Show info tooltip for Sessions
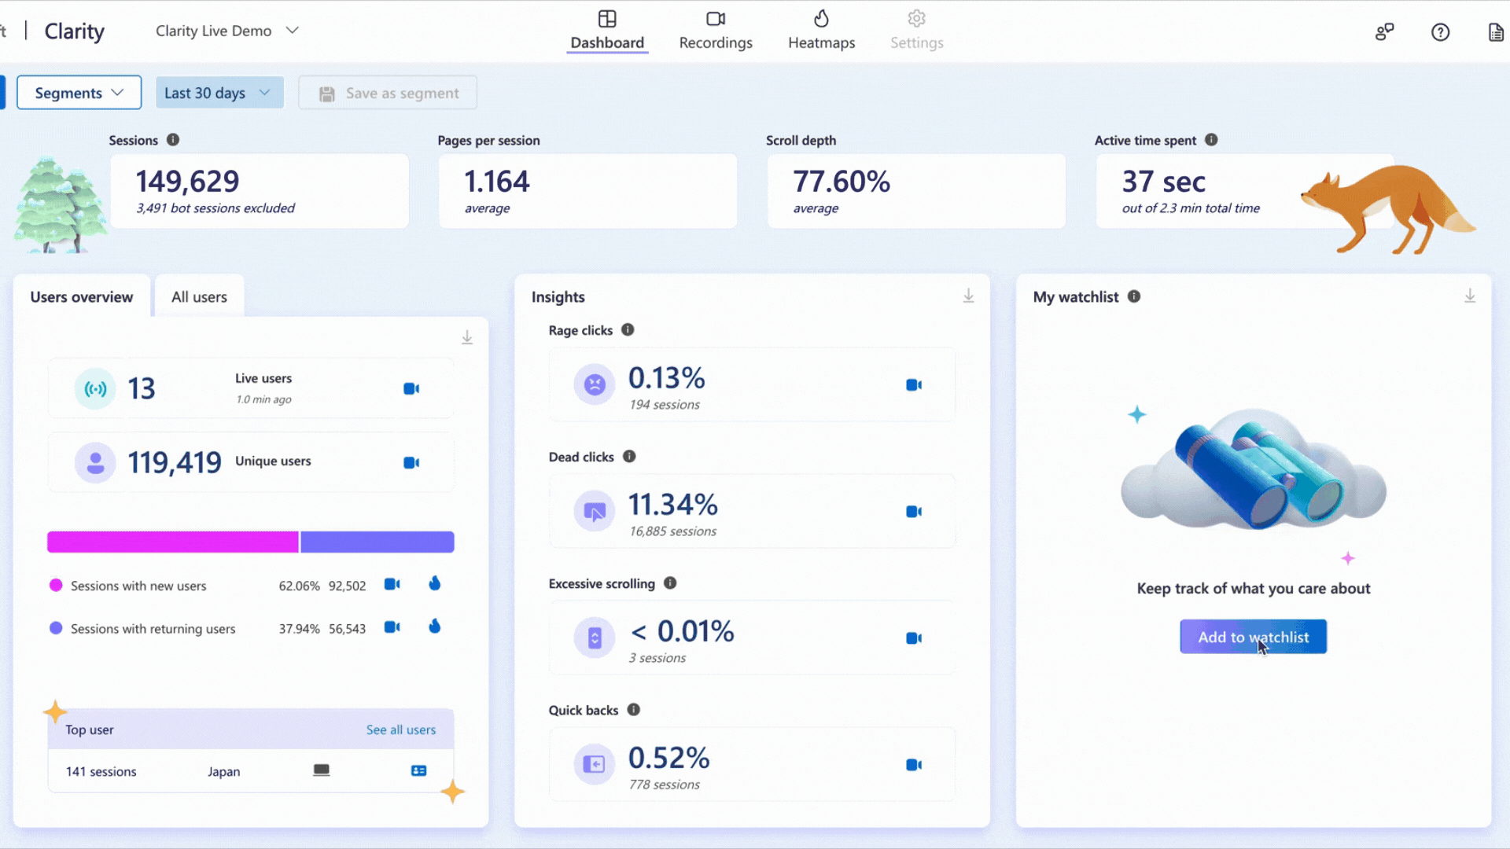 click(173, 140)
